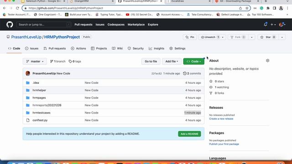Click the browser back arrow

(5, 8)
